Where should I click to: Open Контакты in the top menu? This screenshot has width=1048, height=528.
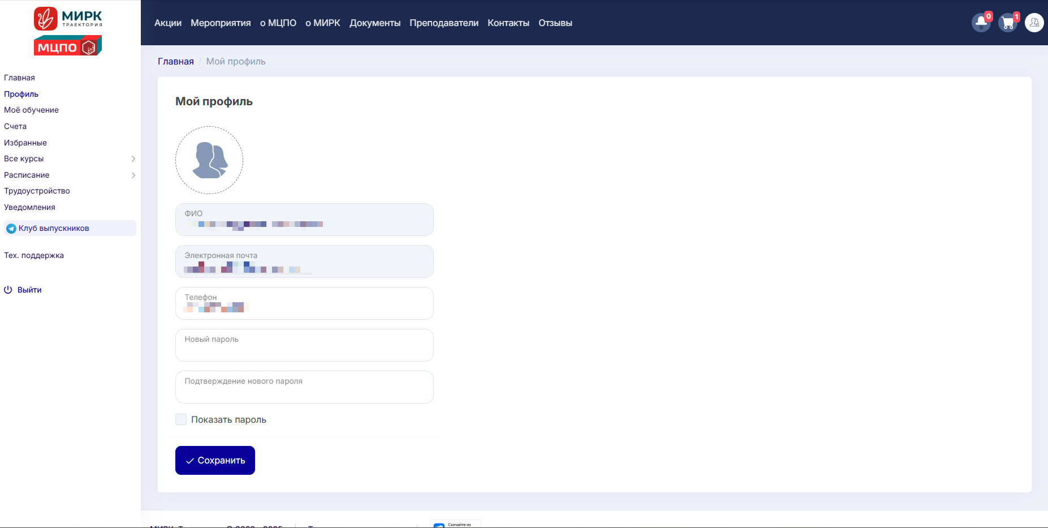508,23
